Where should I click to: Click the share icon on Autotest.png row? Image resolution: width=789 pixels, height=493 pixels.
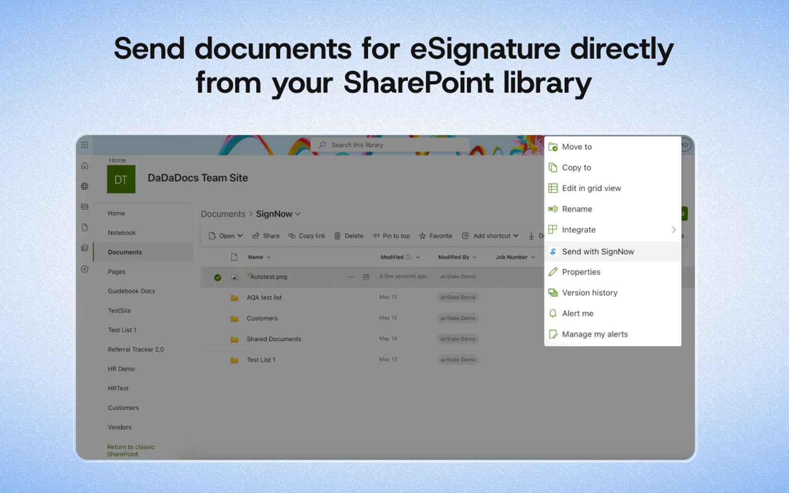tap(366, 277)
